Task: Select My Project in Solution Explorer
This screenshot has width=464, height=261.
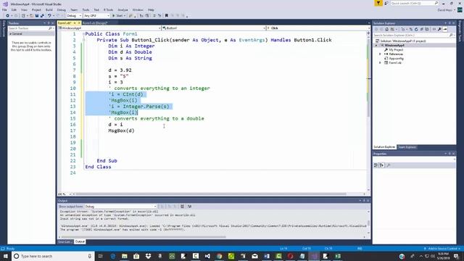Action: [x=396, y=50]
